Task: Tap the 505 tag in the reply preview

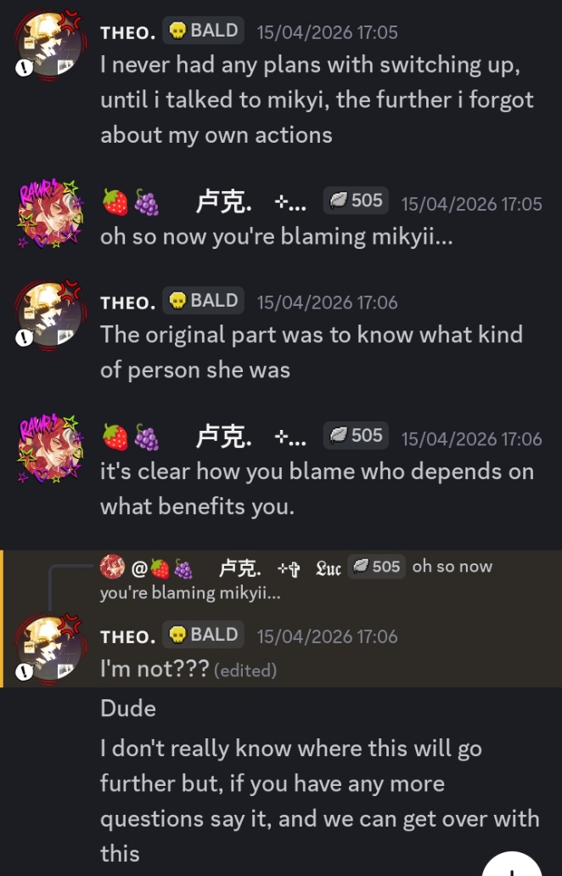Action: [377, 567]
